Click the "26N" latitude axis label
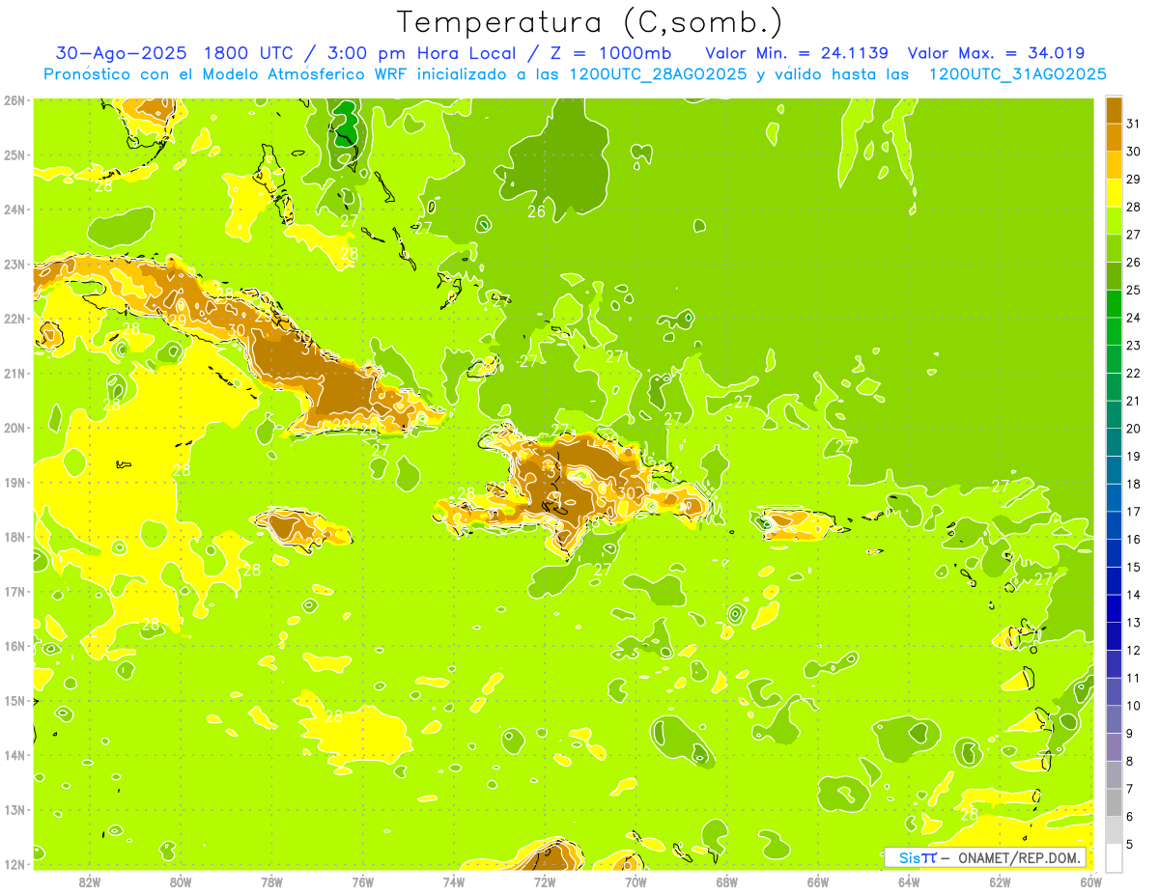The width and height of the screenshot is (1159, 895). pos(14,100)
